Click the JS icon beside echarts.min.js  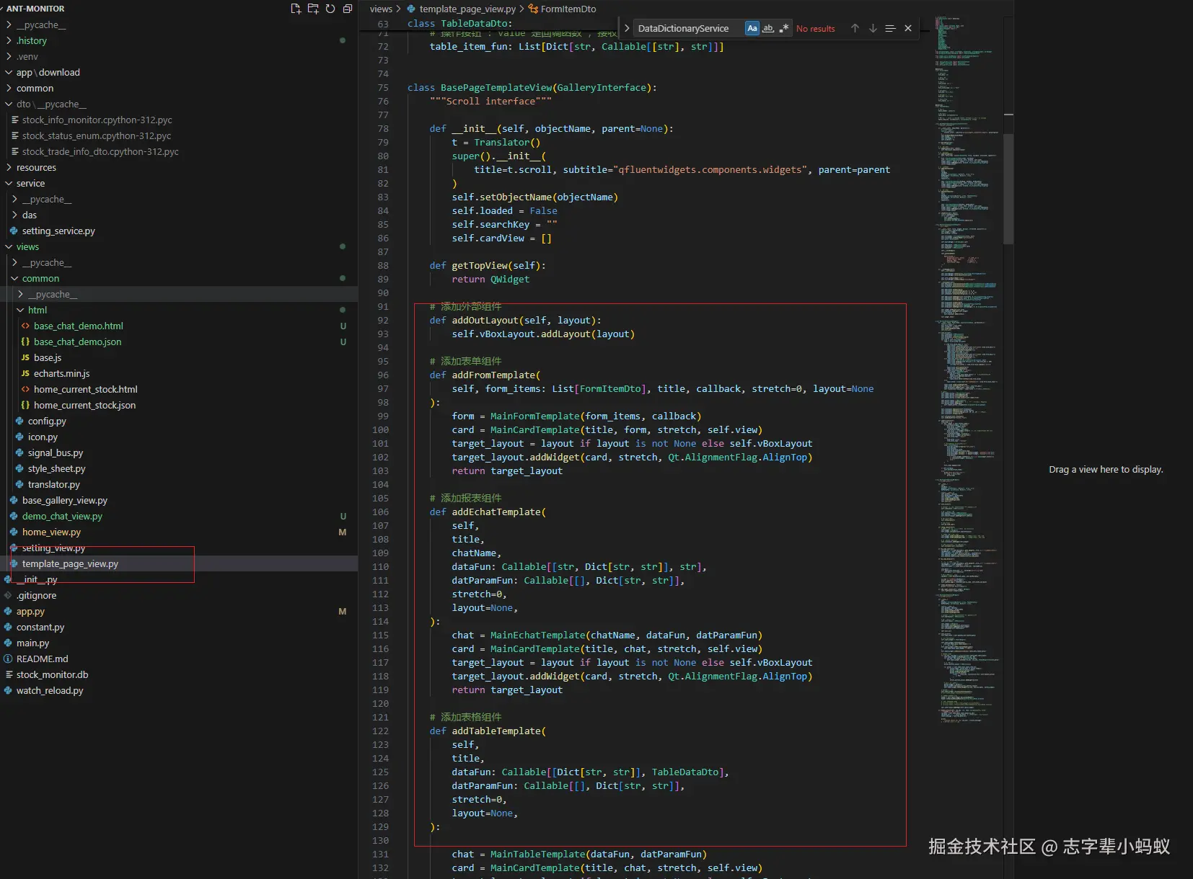point(25,373)
